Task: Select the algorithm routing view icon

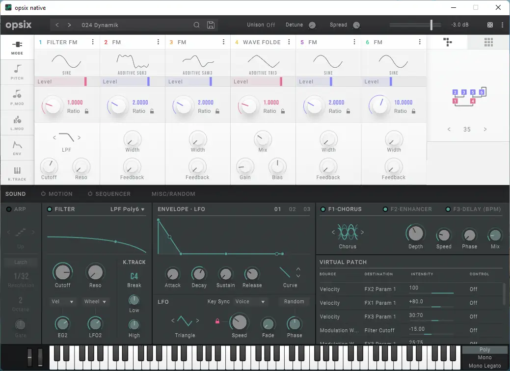Action: coord(447,42)
